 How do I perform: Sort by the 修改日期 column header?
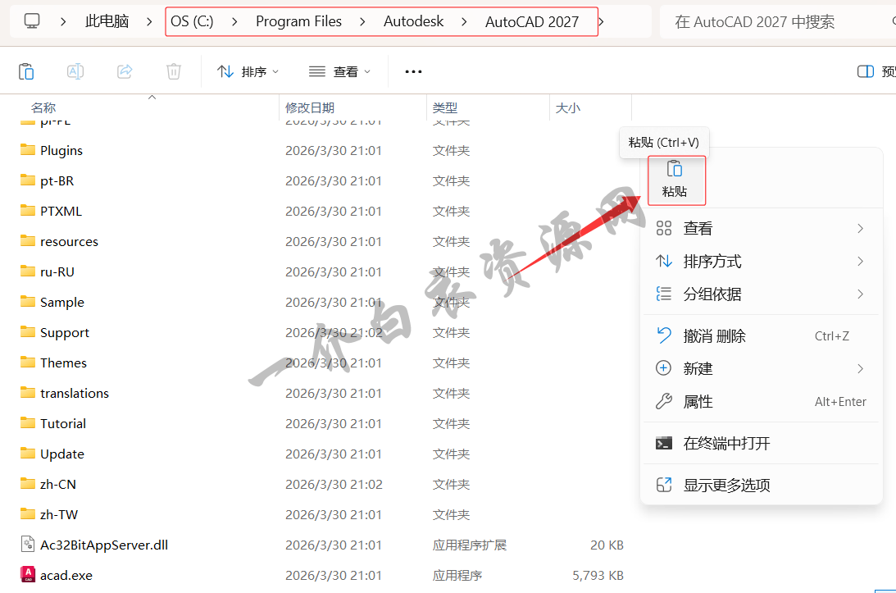(310, 107)
